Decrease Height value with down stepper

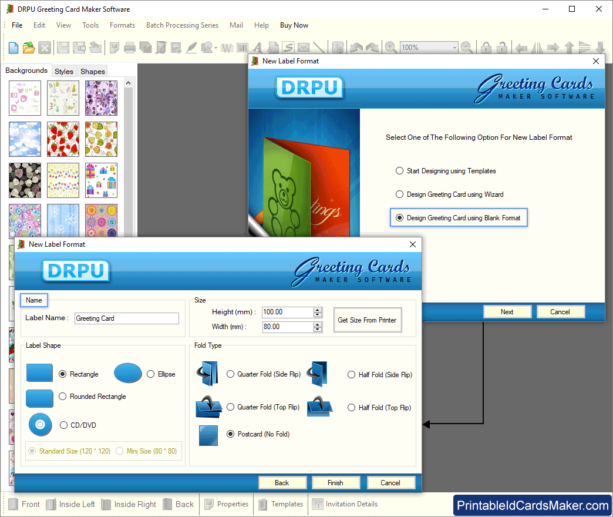click(x=318, y=315)
